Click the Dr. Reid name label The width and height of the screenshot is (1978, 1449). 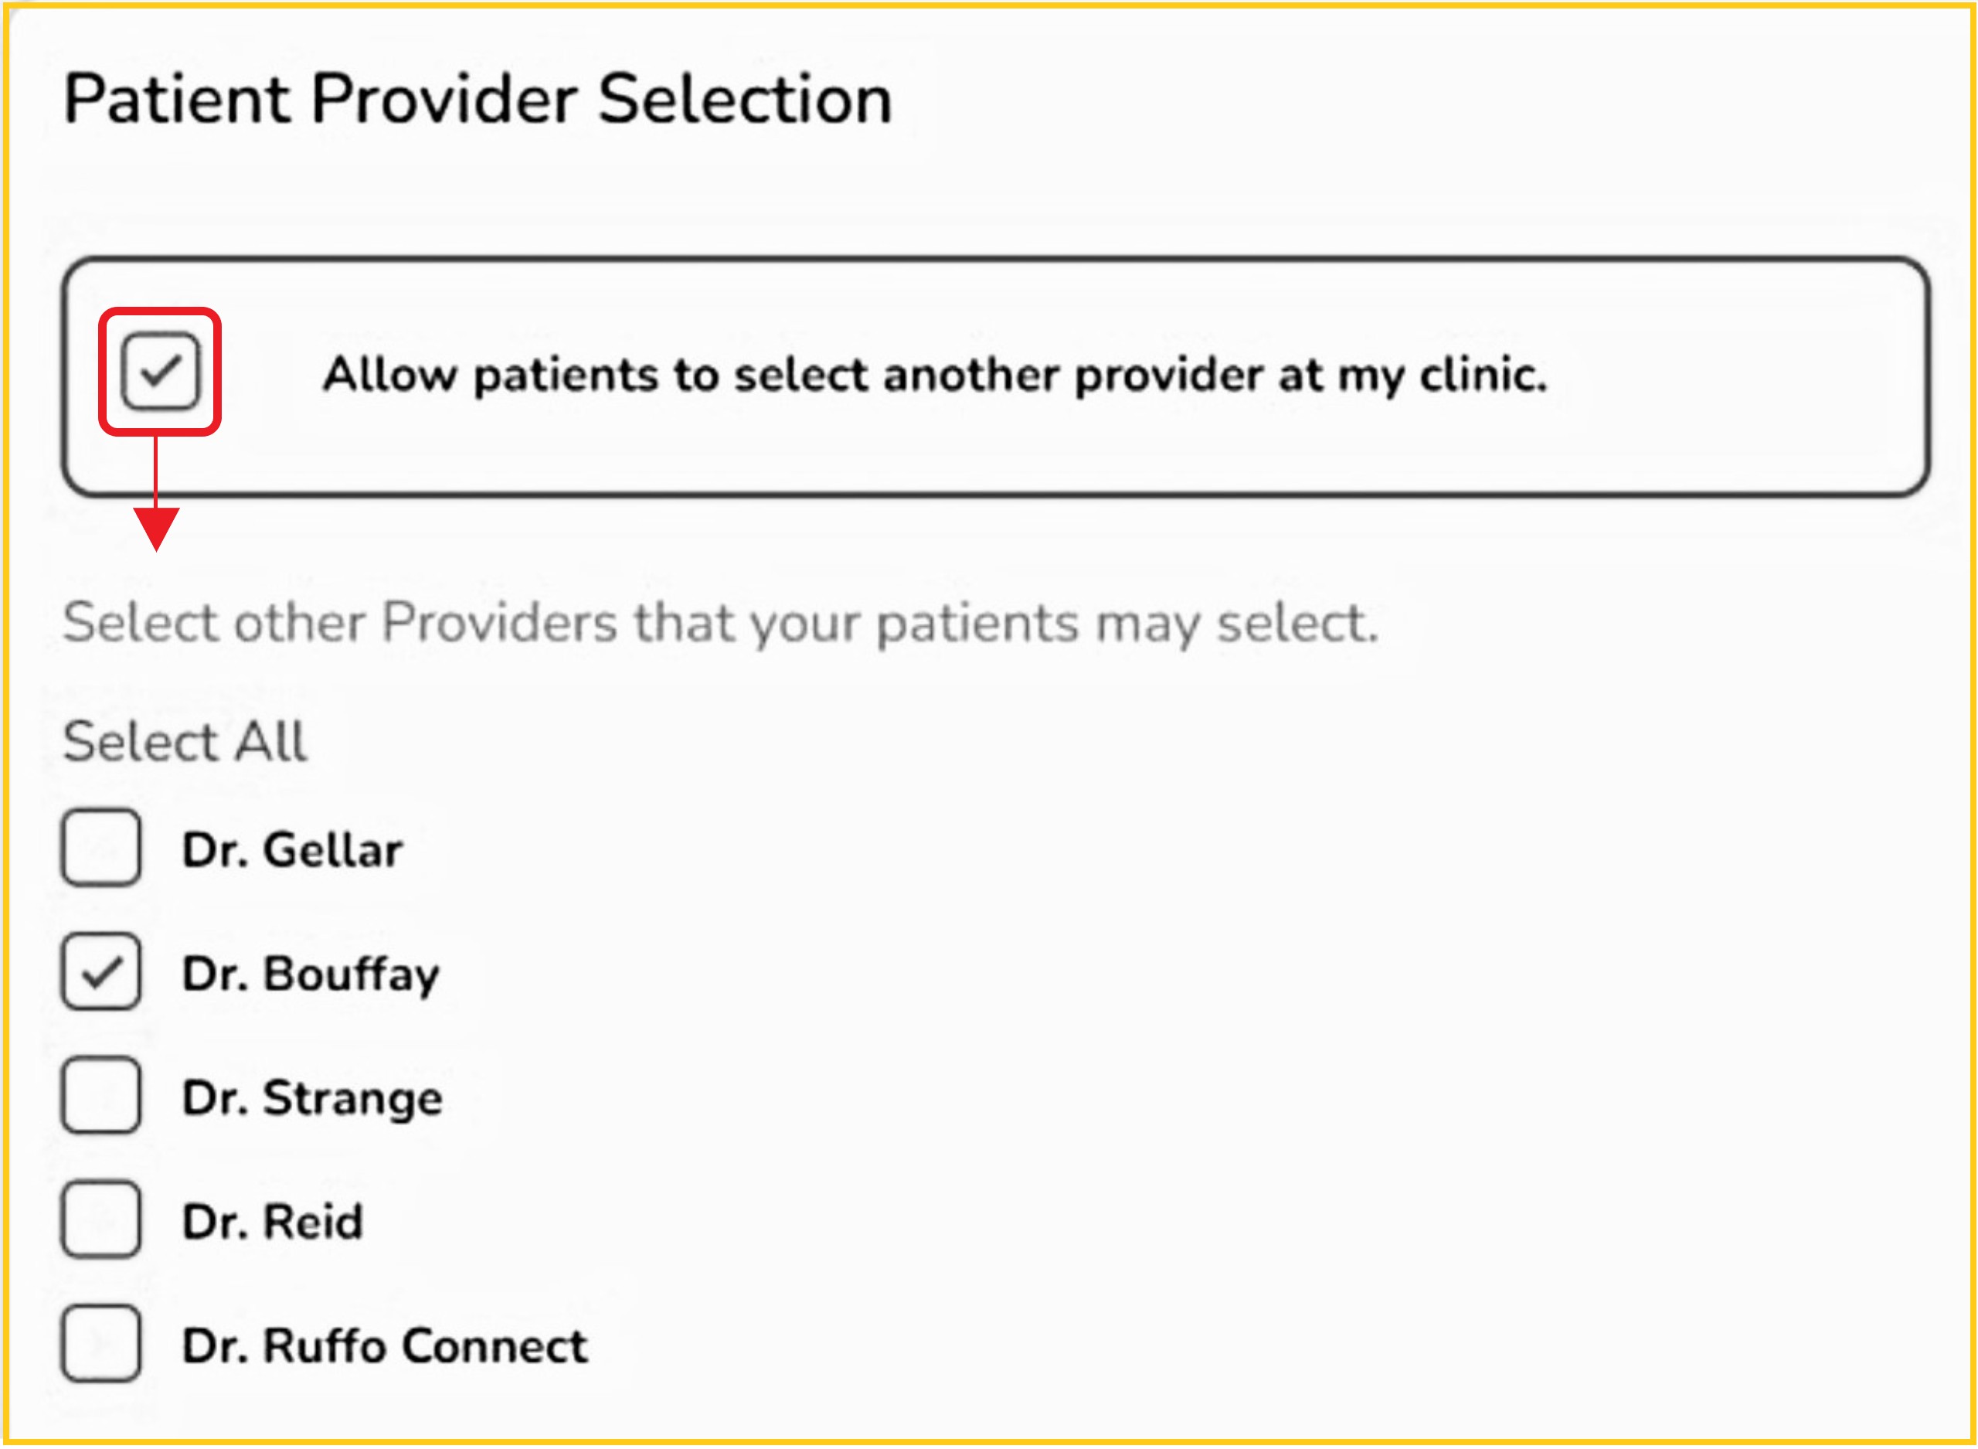tap(273, 1222)
